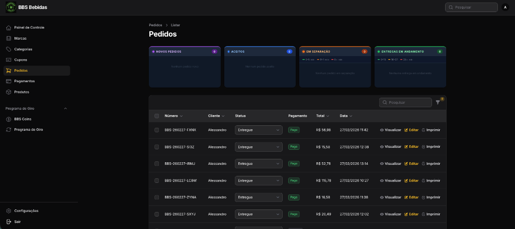Viewport: 515px width, 229px height.
Task: Check the BBS-260227-ZYNA row checkbox
Action: 157,197
